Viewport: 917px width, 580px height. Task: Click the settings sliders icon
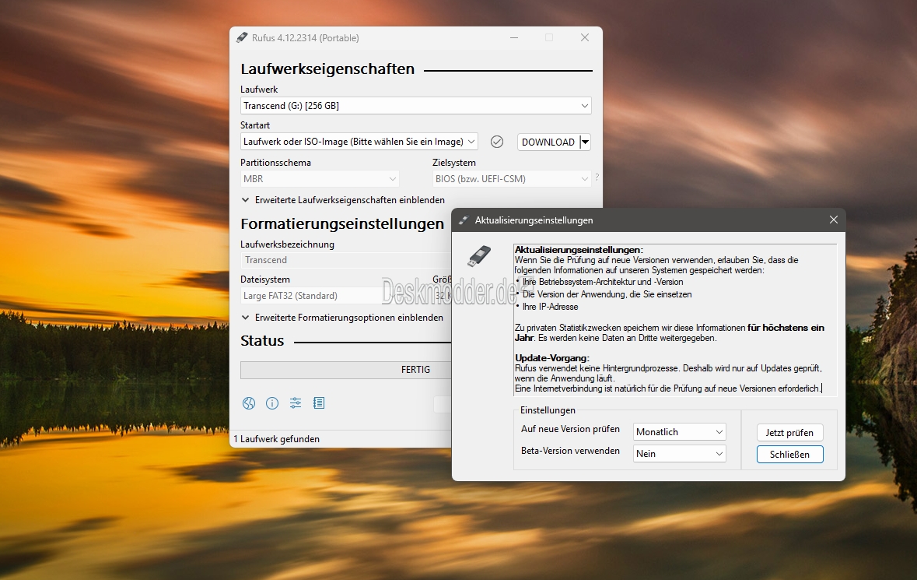(296, 403)
